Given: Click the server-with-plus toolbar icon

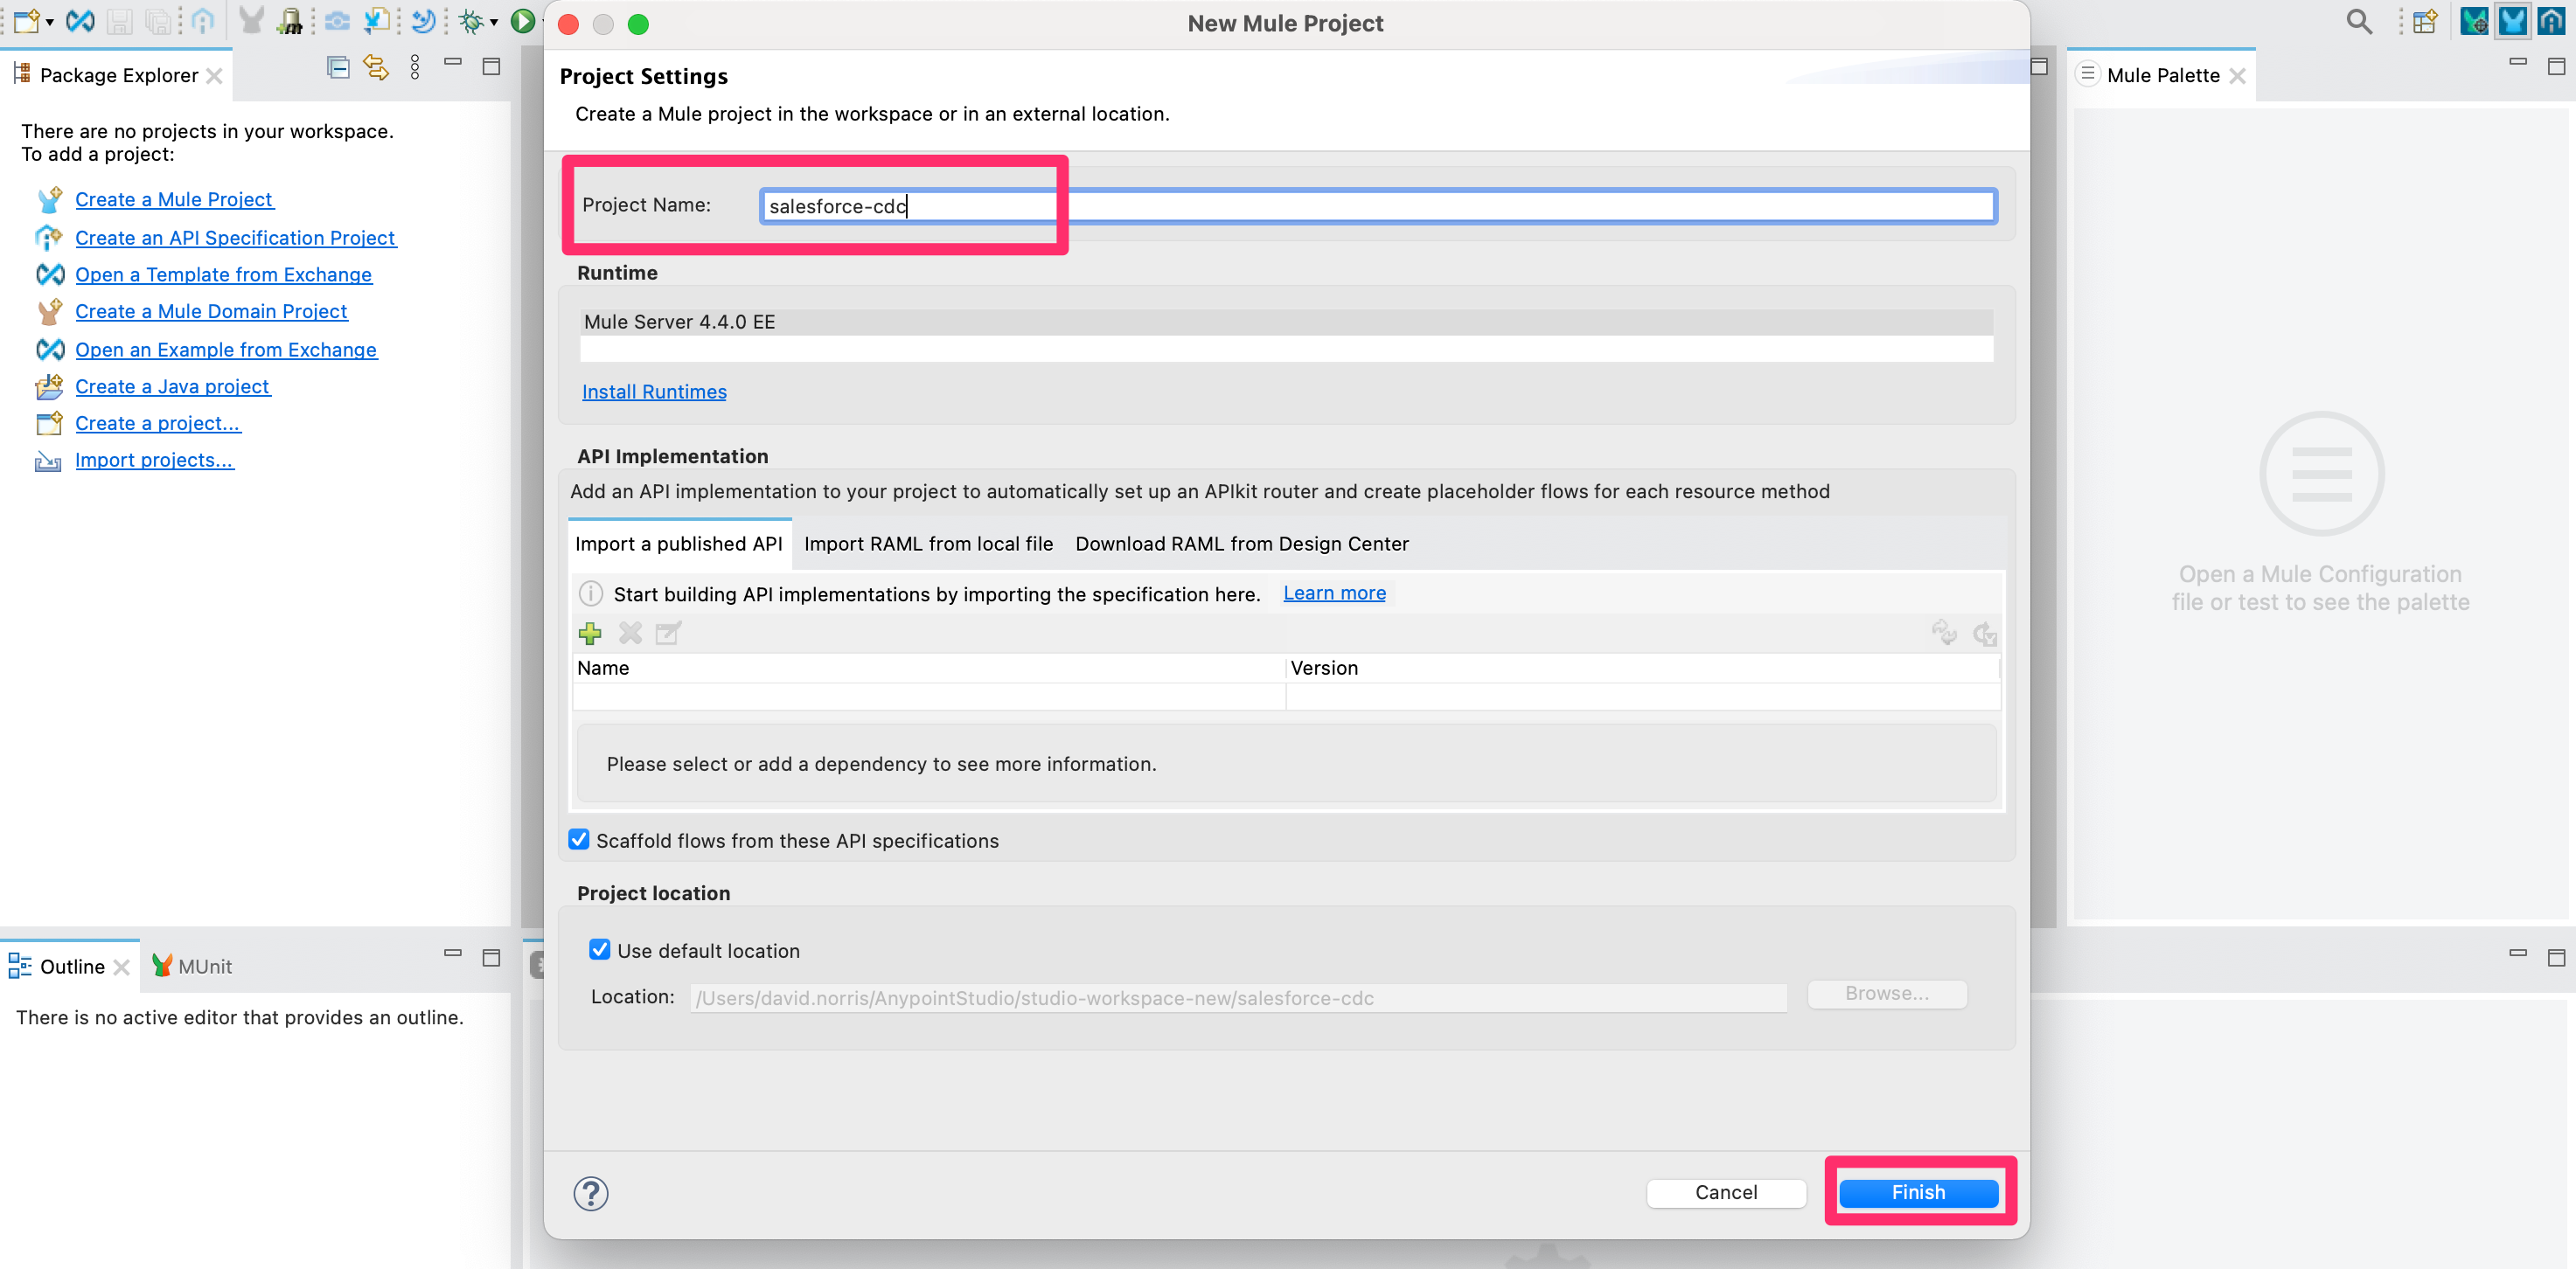Looking at the screenshot, I should coord(290,21).
